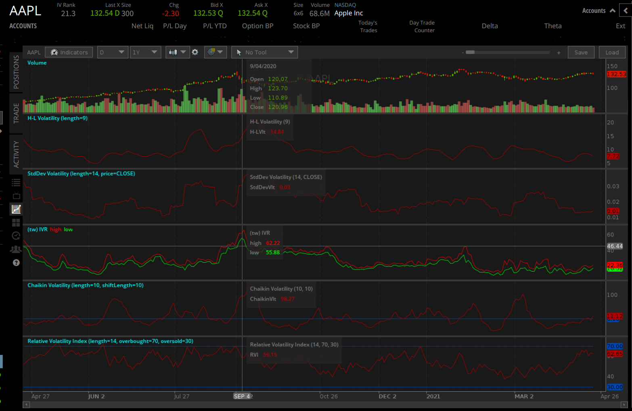
Task: Click the Save button
Action: point(581,52)
